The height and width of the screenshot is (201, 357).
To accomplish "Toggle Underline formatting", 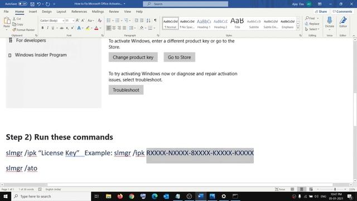I will click(x=52, y=28).
